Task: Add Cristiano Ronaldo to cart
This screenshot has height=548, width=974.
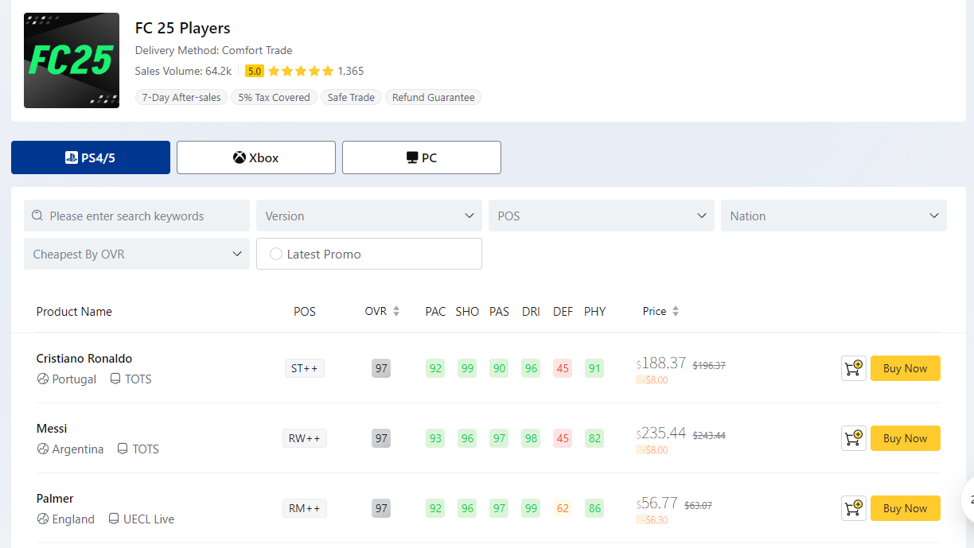Action: tap(854, 368)
